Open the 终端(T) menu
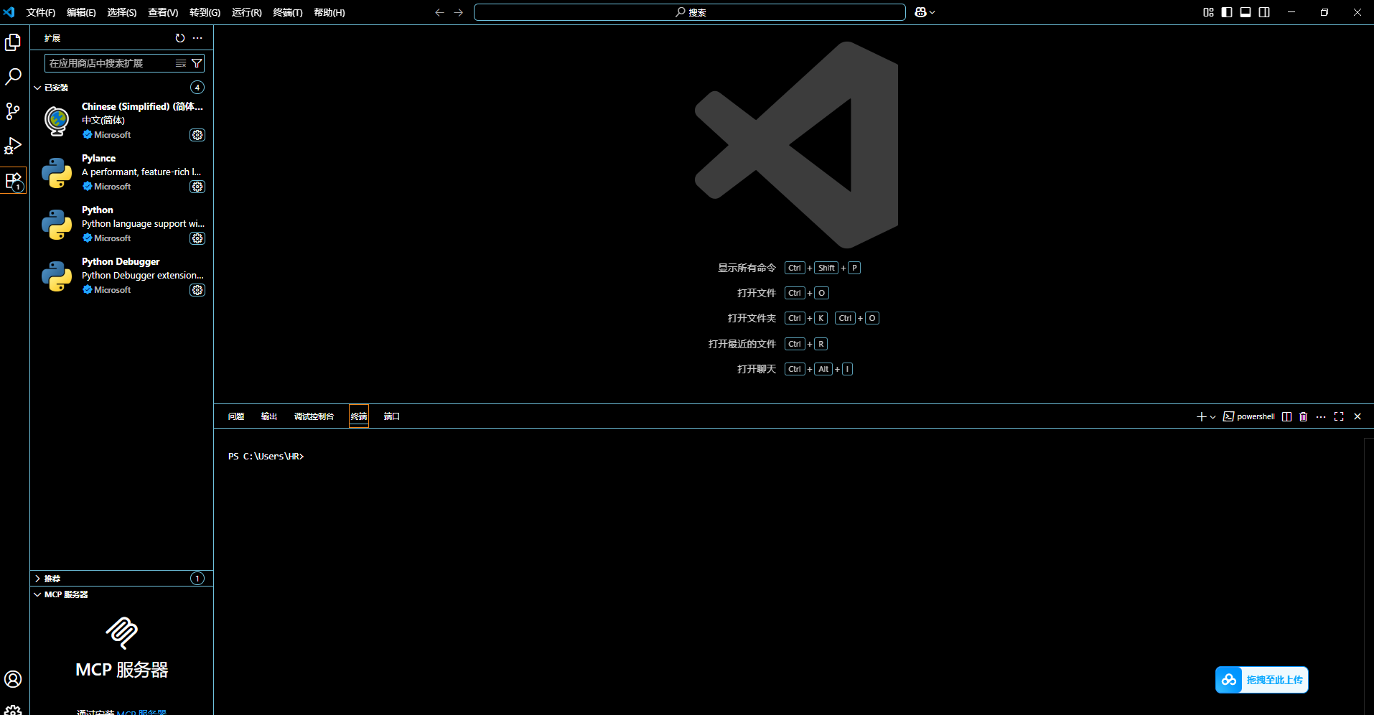Image resolution: width=1374 pixels, height=715 pixels. click(287, 12)
